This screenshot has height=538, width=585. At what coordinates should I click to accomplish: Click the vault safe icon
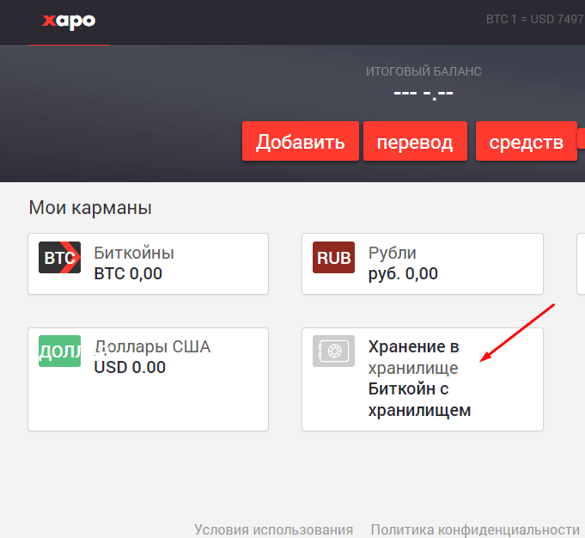(333, 351)
